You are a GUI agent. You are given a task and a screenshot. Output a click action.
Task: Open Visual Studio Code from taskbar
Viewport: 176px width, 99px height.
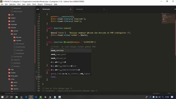36,97
